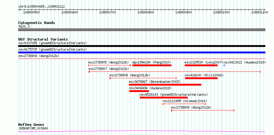Select the nsv416100 red variant bar

[x=201, y=78]
